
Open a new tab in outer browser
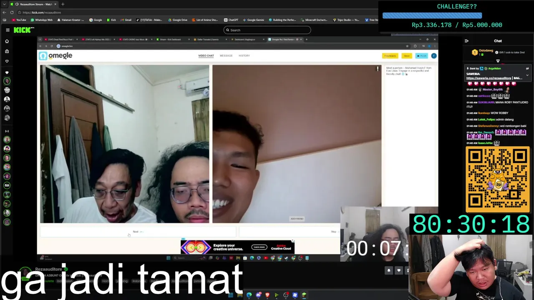[x=63, y=4]
